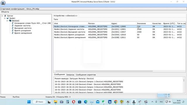Select Командное слово Пуск 455 tree item

(32, 23)
